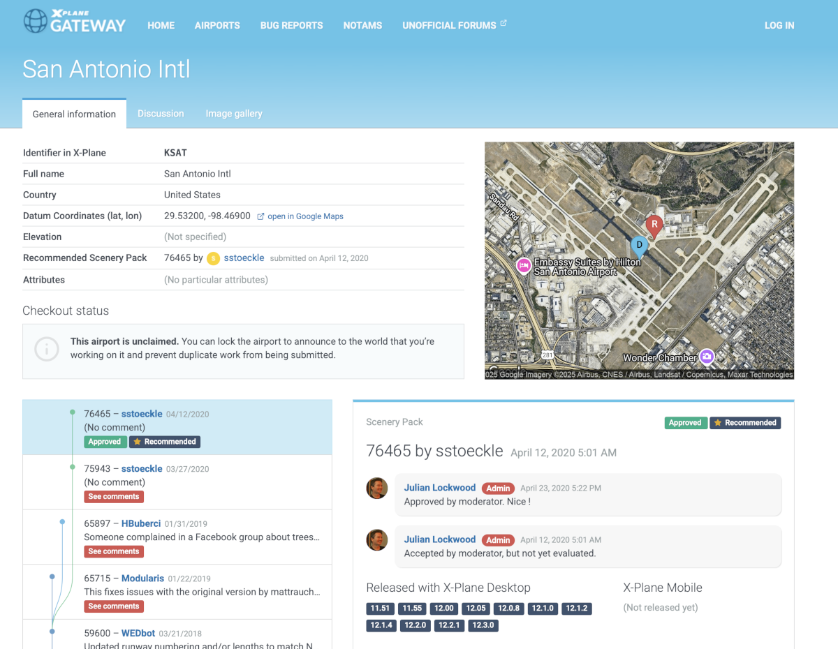Click version tag 12.2.0
The width and height of the screenshot is (838, 649).
tap(415, 625)
